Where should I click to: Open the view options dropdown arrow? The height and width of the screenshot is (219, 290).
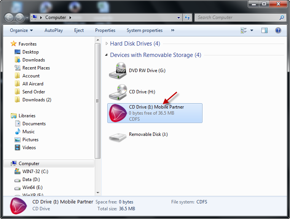(252, 30)
